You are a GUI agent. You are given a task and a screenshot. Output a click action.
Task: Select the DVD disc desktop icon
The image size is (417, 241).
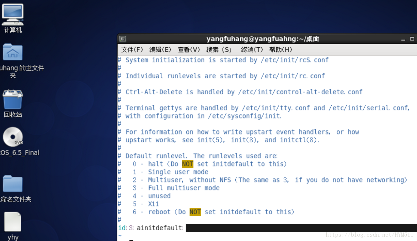13,137
